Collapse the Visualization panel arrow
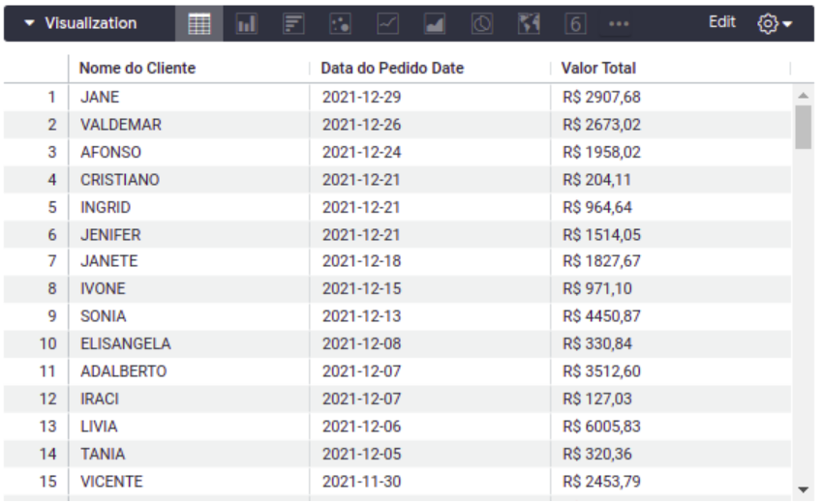 [x=29, y=23]
